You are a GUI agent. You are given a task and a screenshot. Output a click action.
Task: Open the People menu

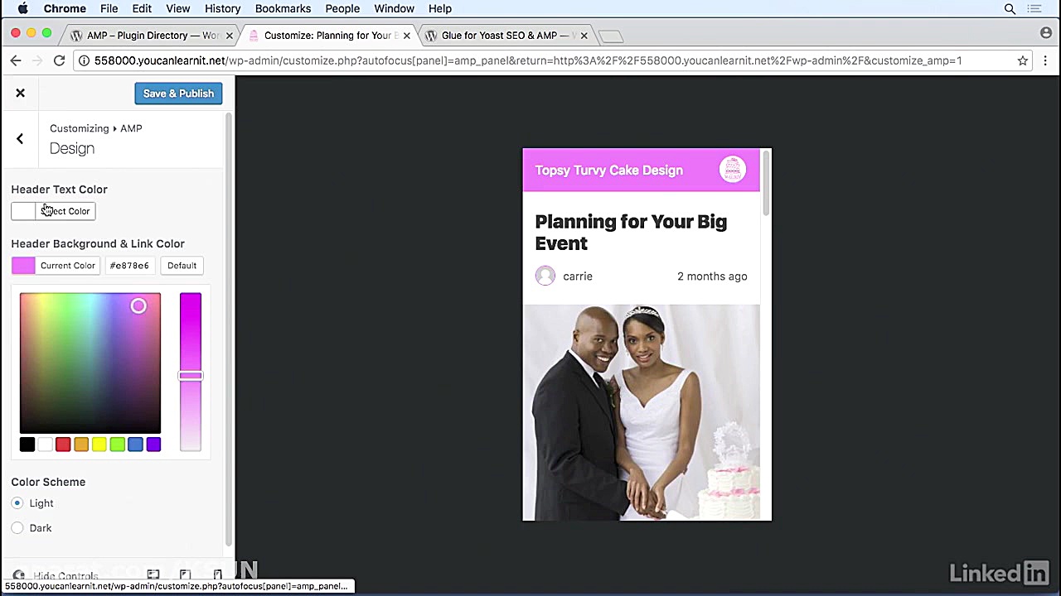342,9
